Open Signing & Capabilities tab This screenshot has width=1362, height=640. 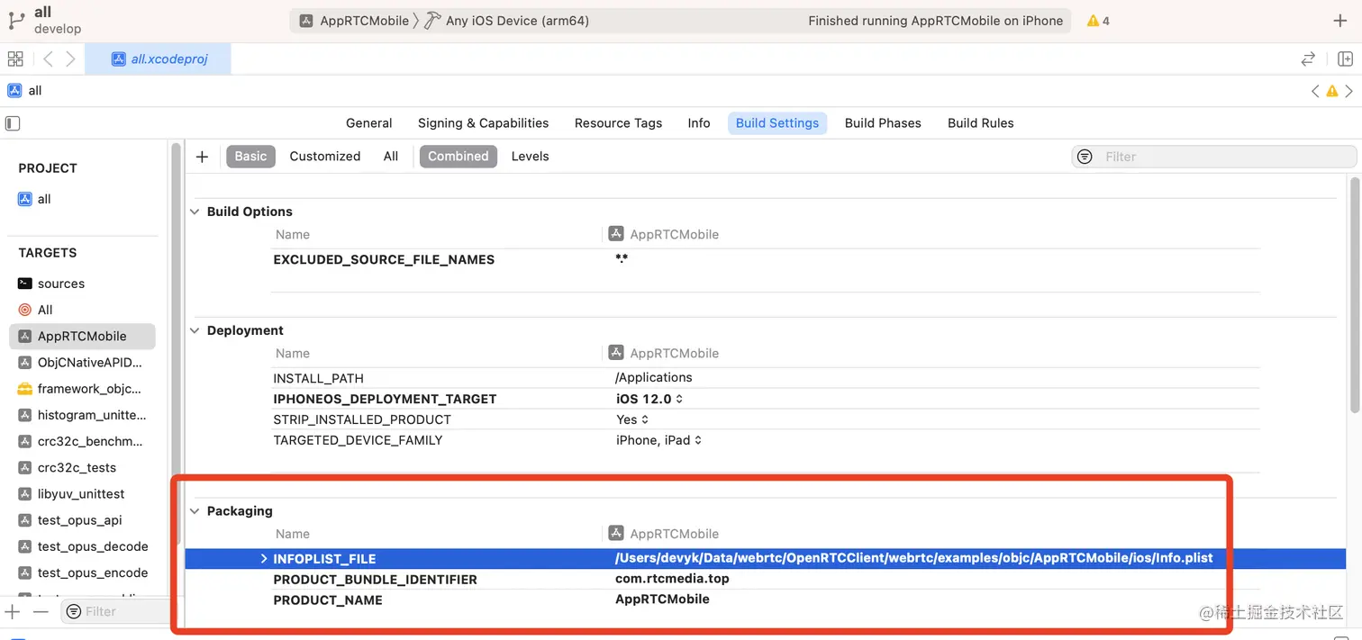tap(483, 123)
